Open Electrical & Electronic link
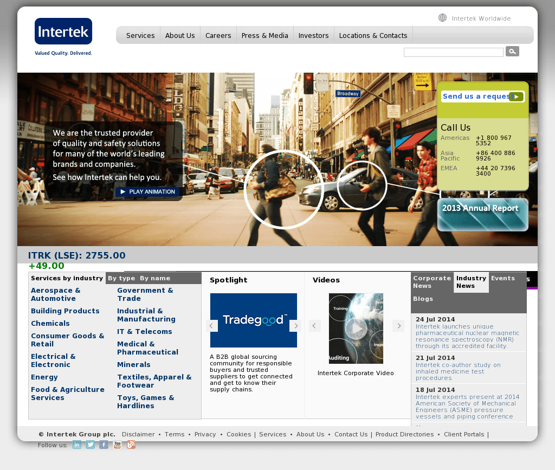 pyautogui.click(x=53, y=360)
